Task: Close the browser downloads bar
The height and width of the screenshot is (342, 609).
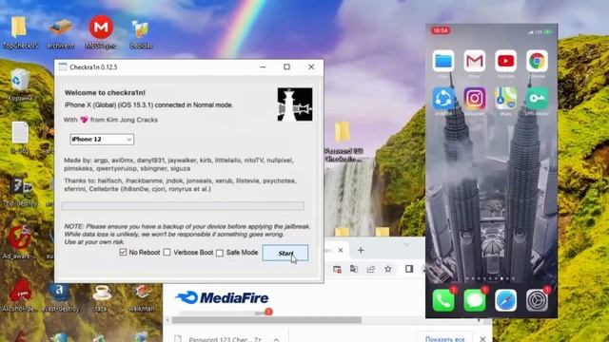Action: (x=482, y=339)
